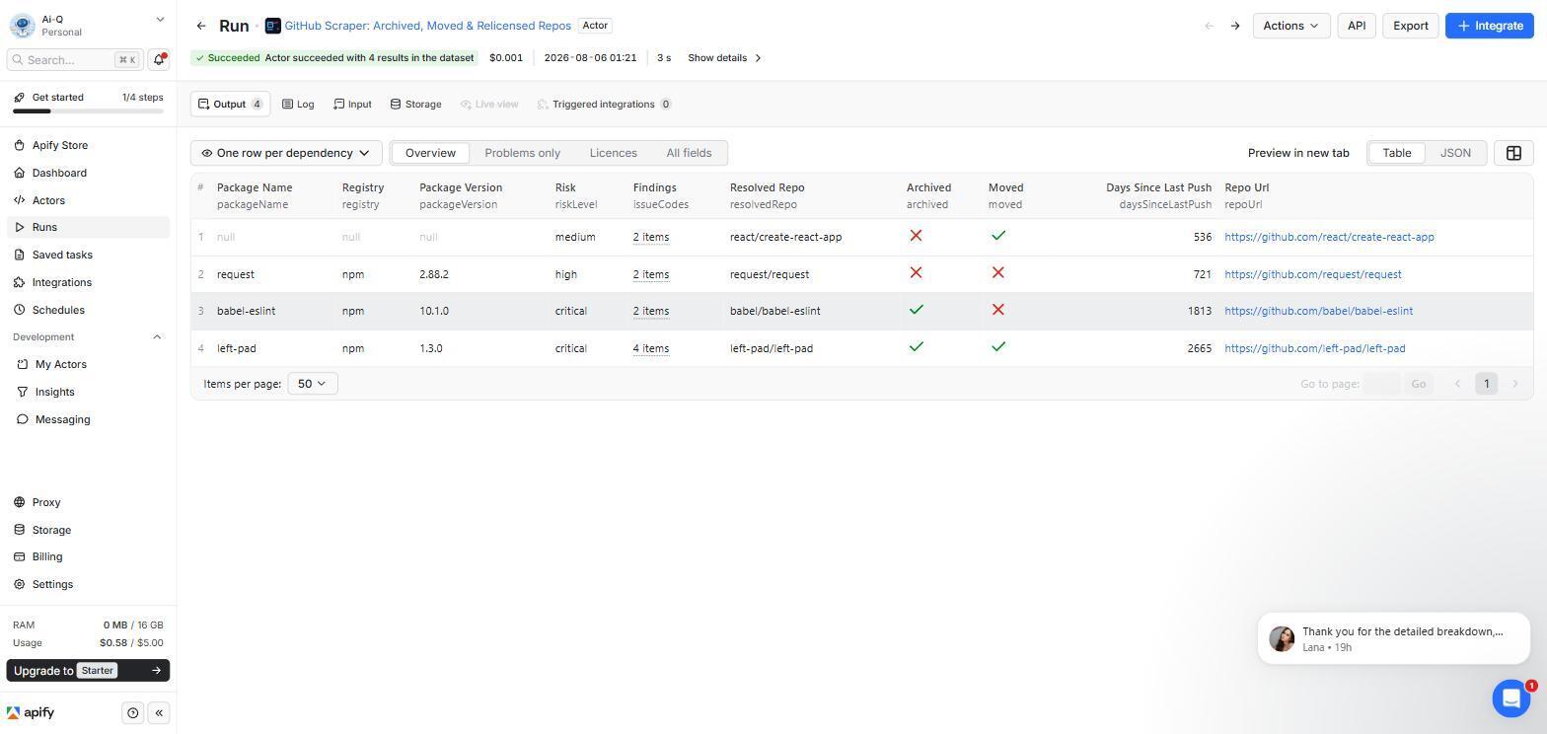Open the table layout columns icon
Screen dimensions: 1547x734
point(1513,153)
